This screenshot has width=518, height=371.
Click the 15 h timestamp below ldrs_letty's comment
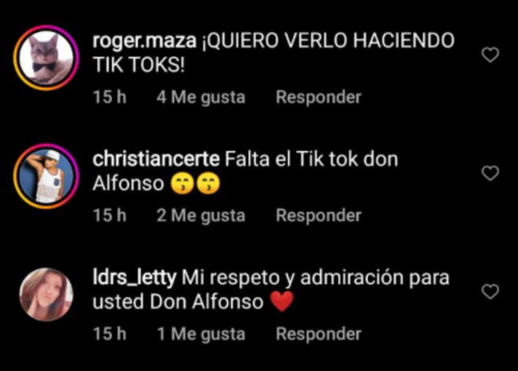pyautogui.click(x=109, y=334)
